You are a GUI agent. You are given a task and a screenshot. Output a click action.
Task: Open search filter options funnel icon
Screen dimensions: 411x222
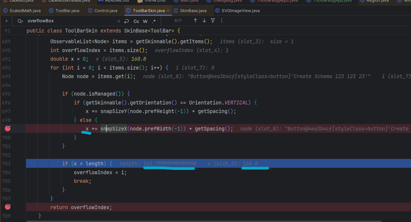[x=213, y=21]
